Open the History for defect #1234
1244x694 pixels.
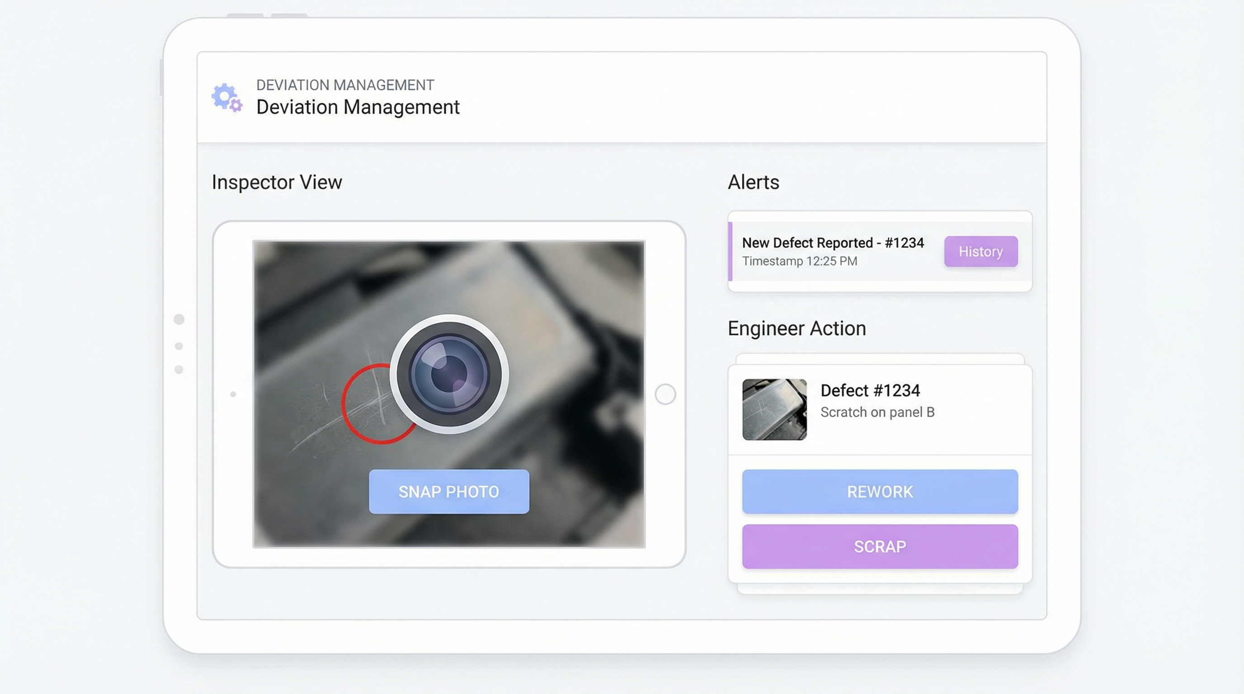980,252
